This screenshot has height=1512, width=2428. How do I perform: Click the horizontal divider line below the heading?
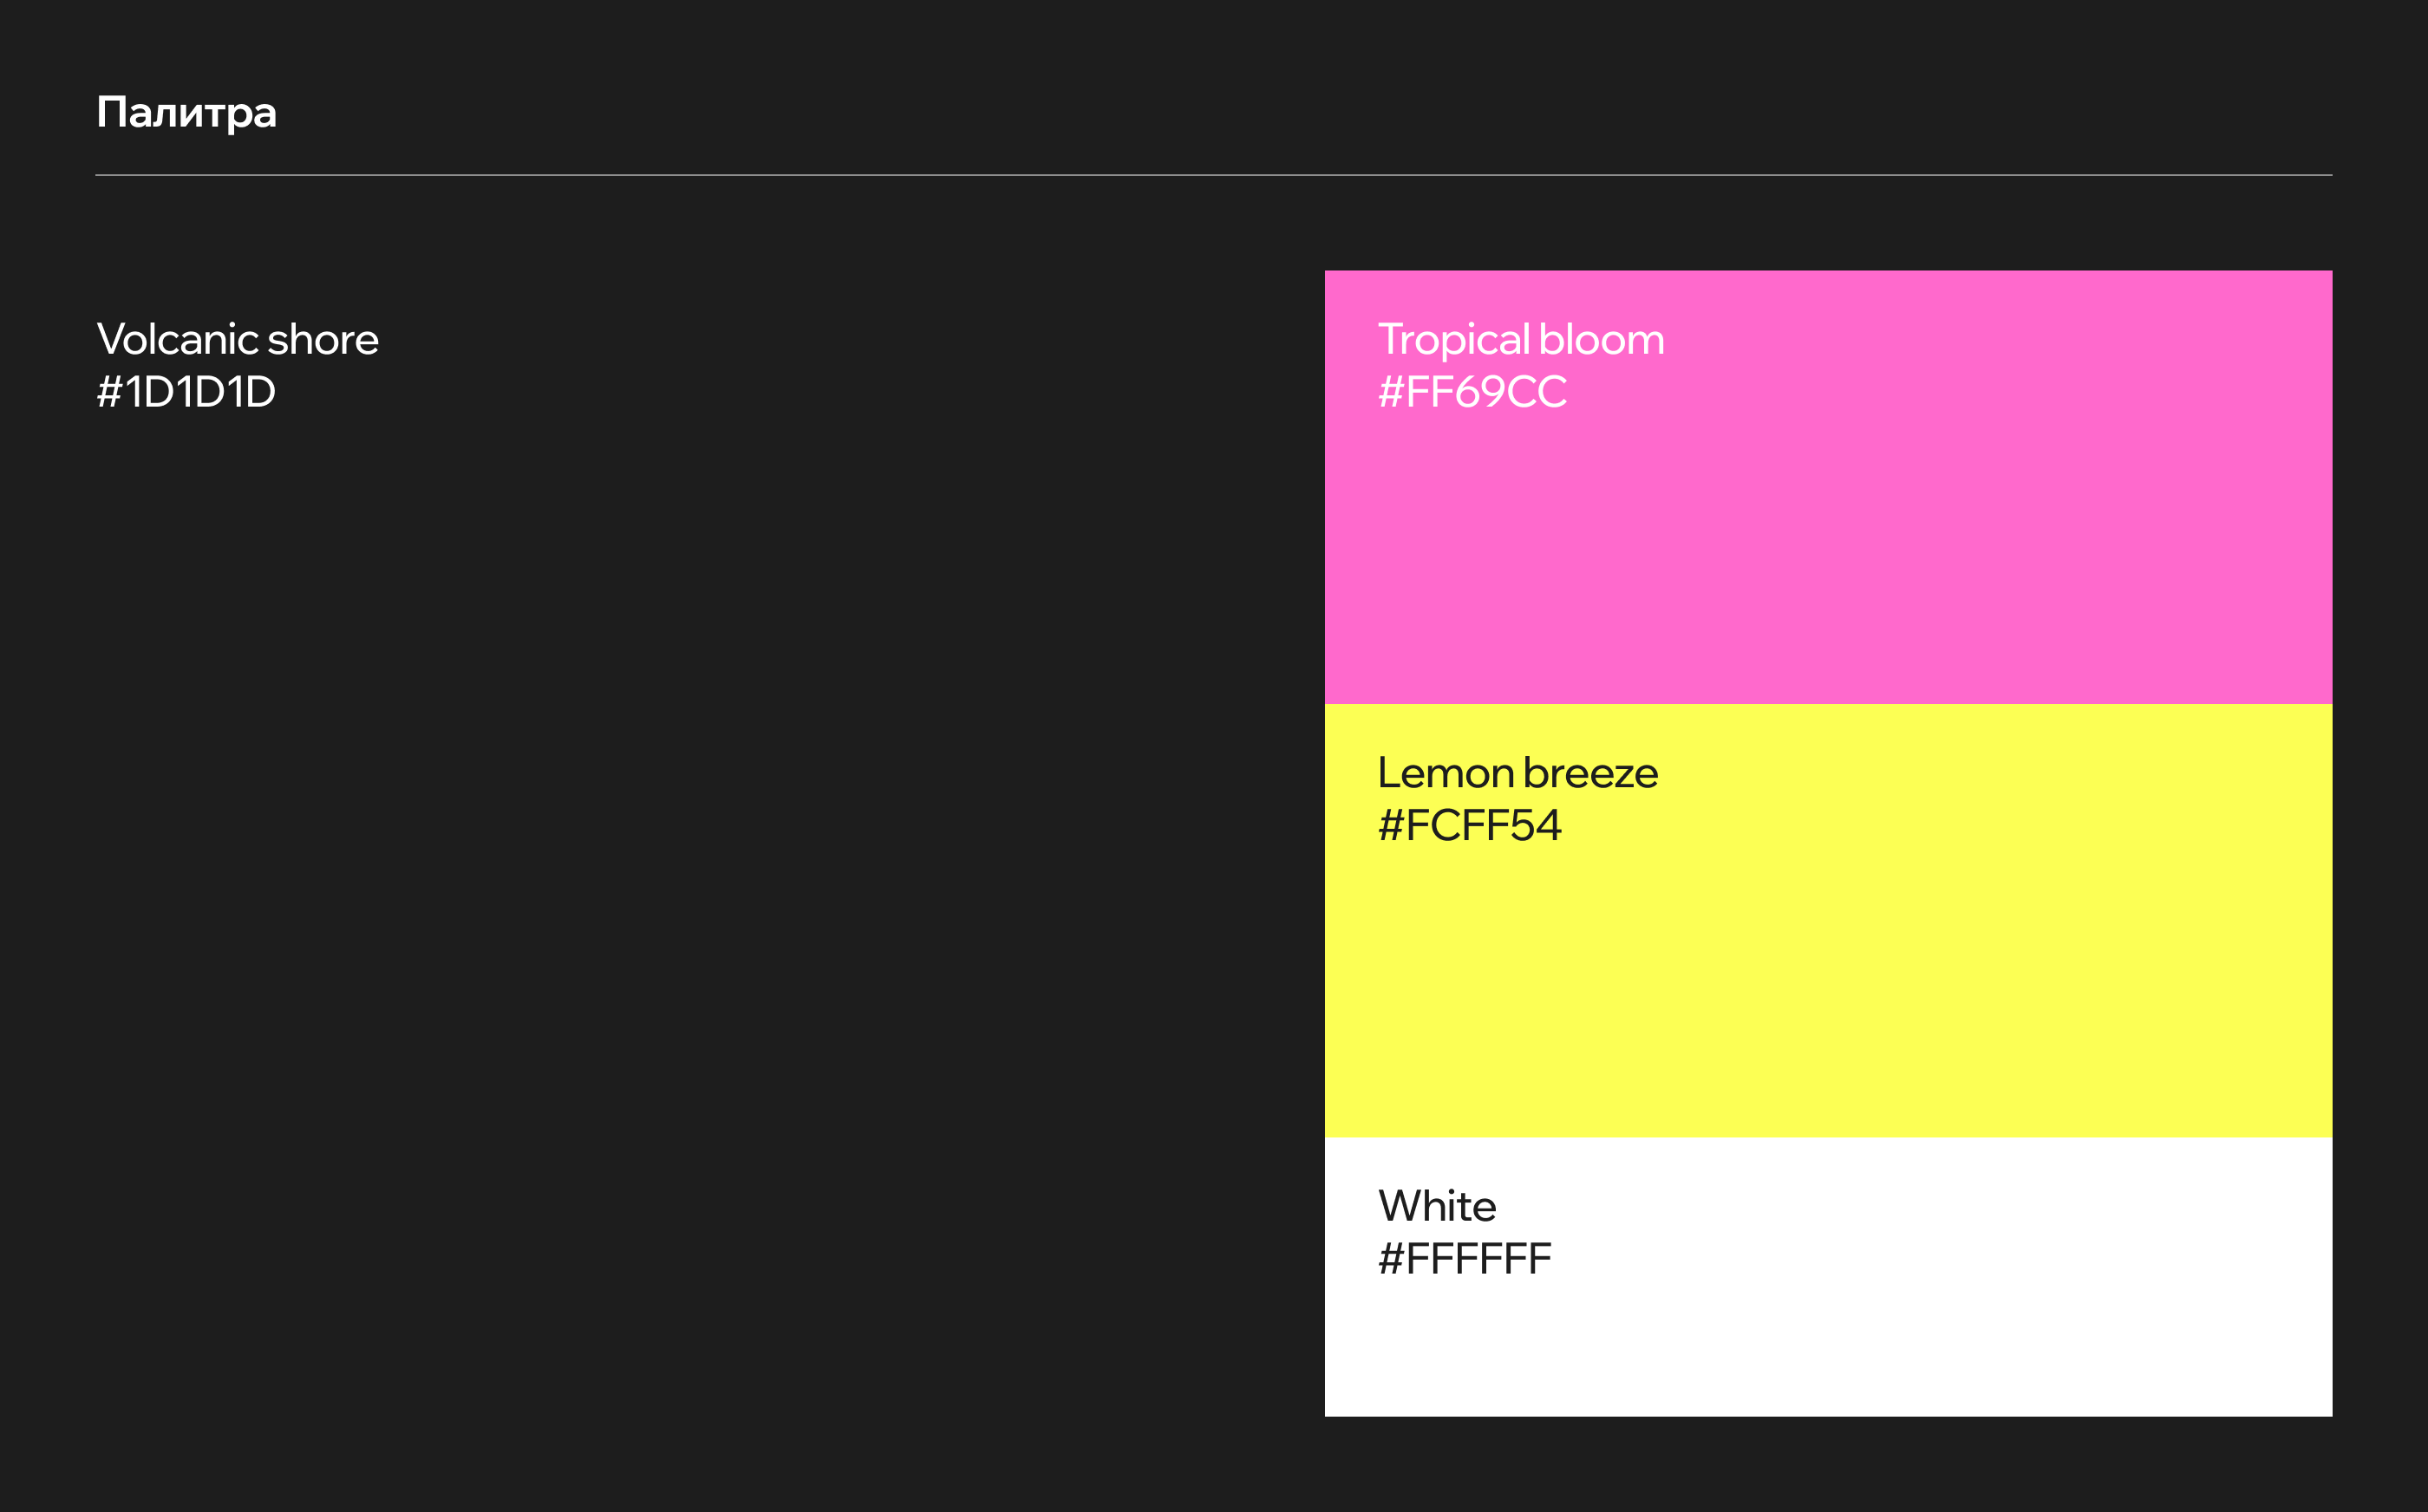coord(1213,175)
